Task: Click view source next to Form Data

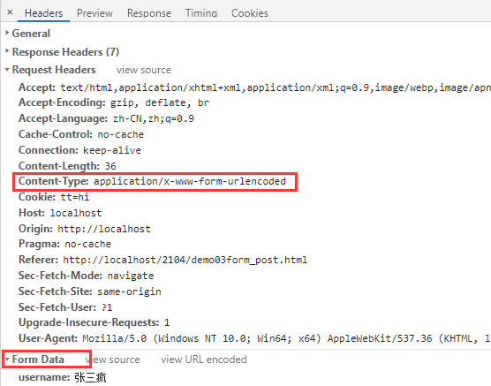Action: [112, 360]
